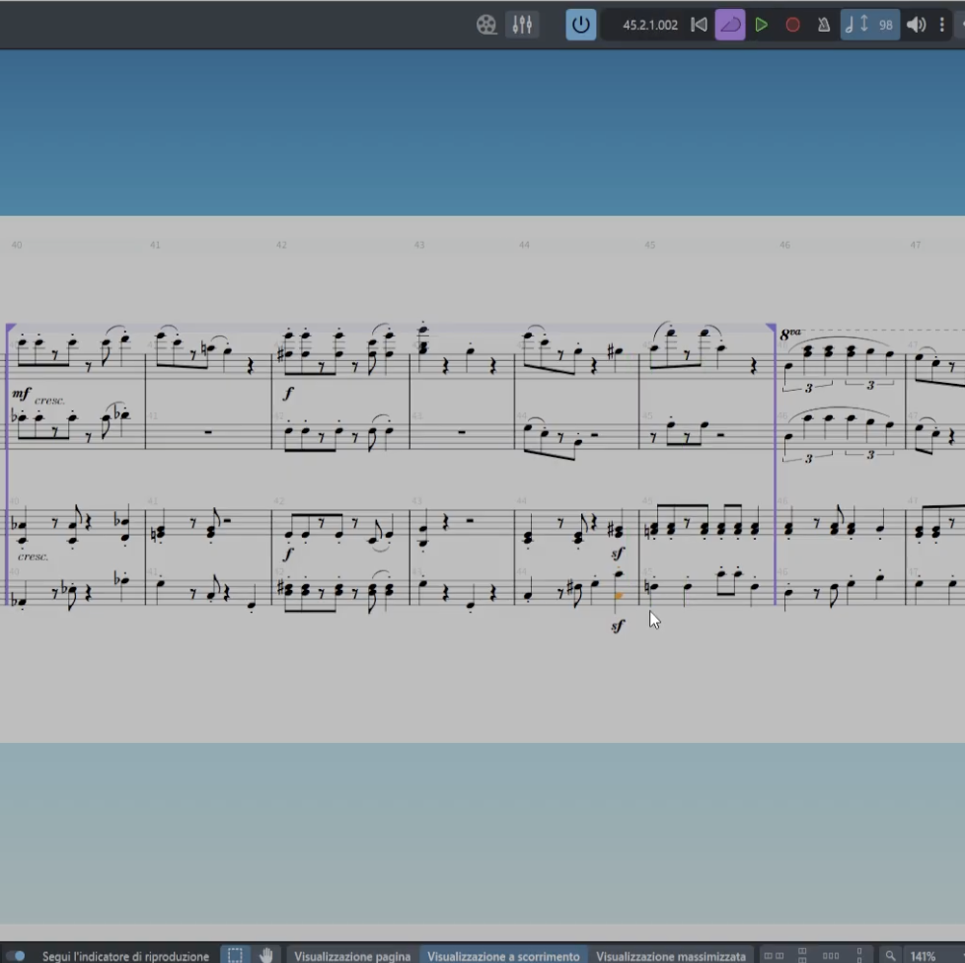Select the hand pan tool

point(266,955)
